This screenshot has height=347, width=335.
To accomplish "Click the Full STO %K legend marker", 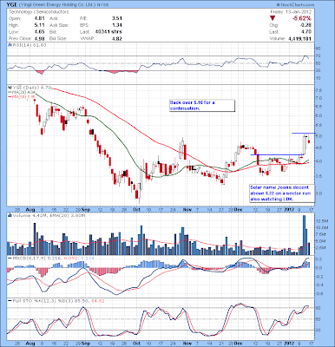I will coord(10,301).
